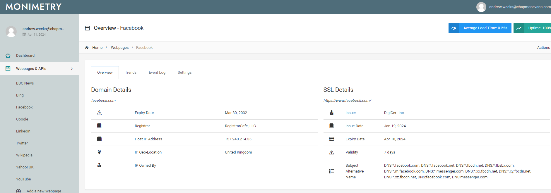The width and height of the screenshot is (551, 193).
Task: Click the Monimetry logo
Action: (34, 7)
